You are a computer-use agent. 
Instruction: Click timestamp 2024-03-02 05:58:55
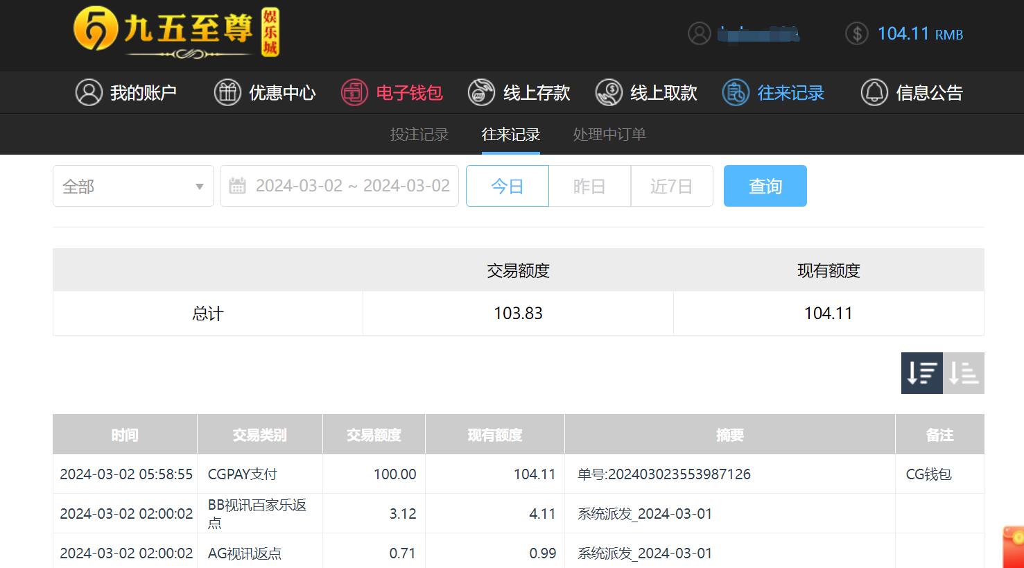pyautogui.click(x=126, y=474)
